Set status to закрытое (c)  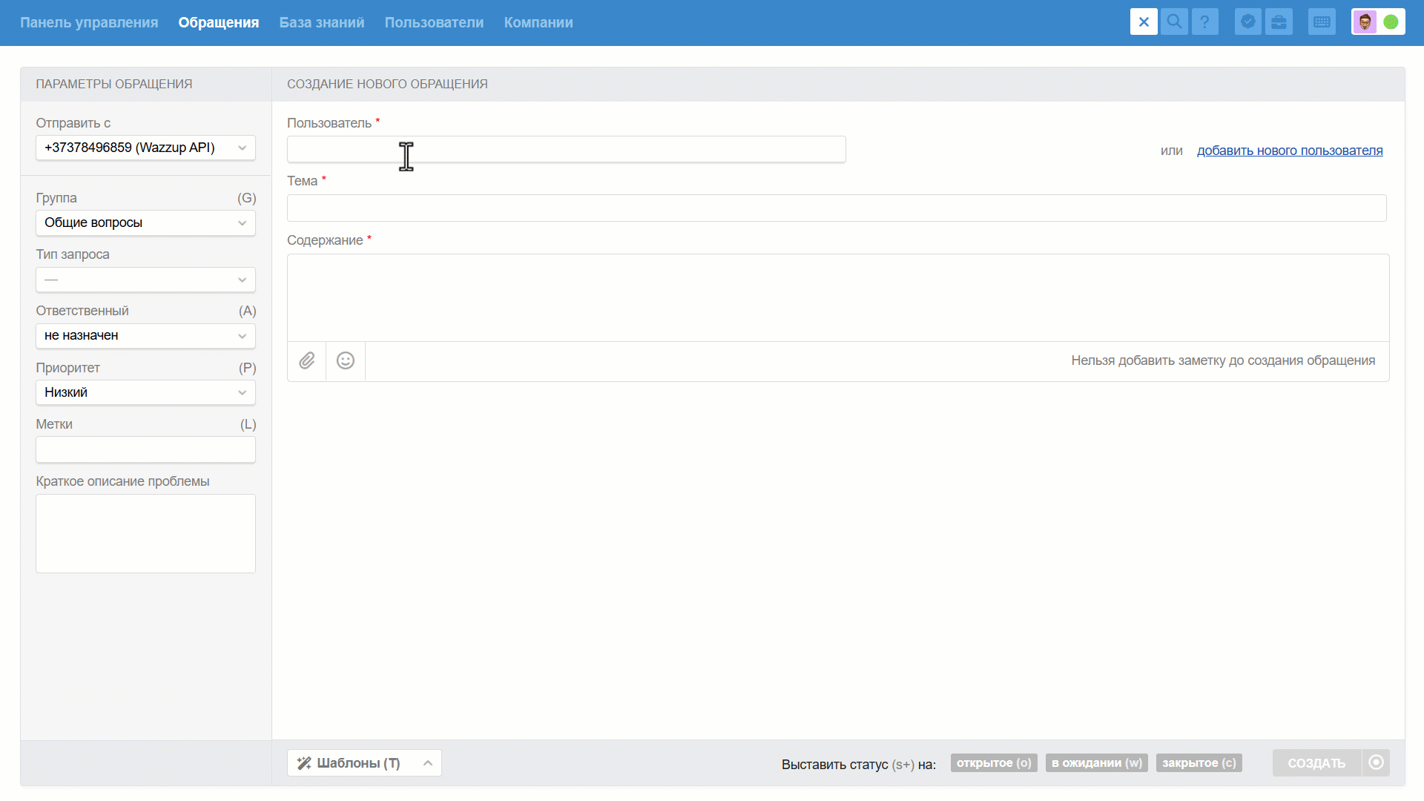coord(1199,763)
